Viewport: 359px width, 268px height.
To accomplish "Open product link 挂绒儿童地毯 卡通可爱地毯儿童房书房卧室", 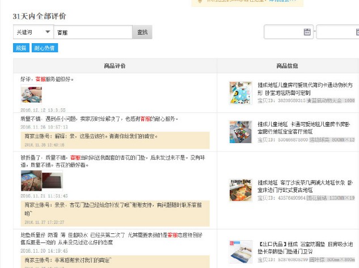I will pos(304,127).
